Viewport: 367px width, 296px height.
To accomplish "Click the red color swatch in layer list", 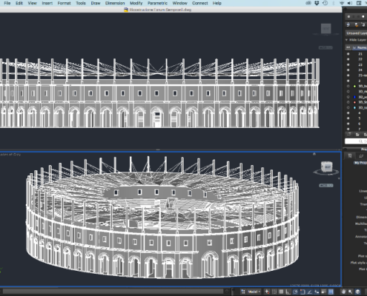I will click(354, 102).
